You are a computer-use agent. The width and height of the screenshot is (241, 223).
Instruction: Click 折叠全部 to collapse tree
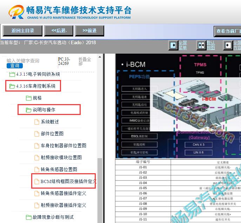[x=85, y=61]
